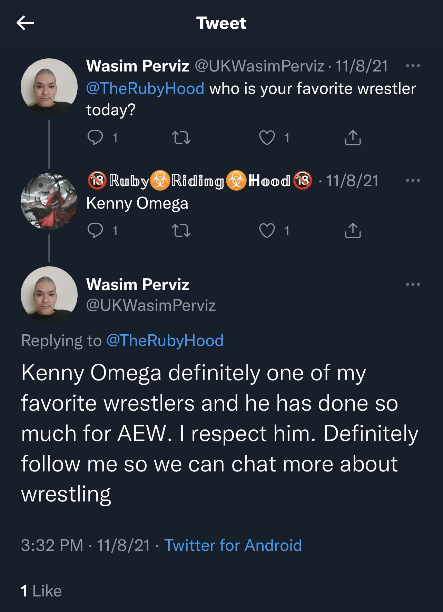View the 1 Like list
The width and height of the screenshot is (443, 612).
[x=41, y=591]
